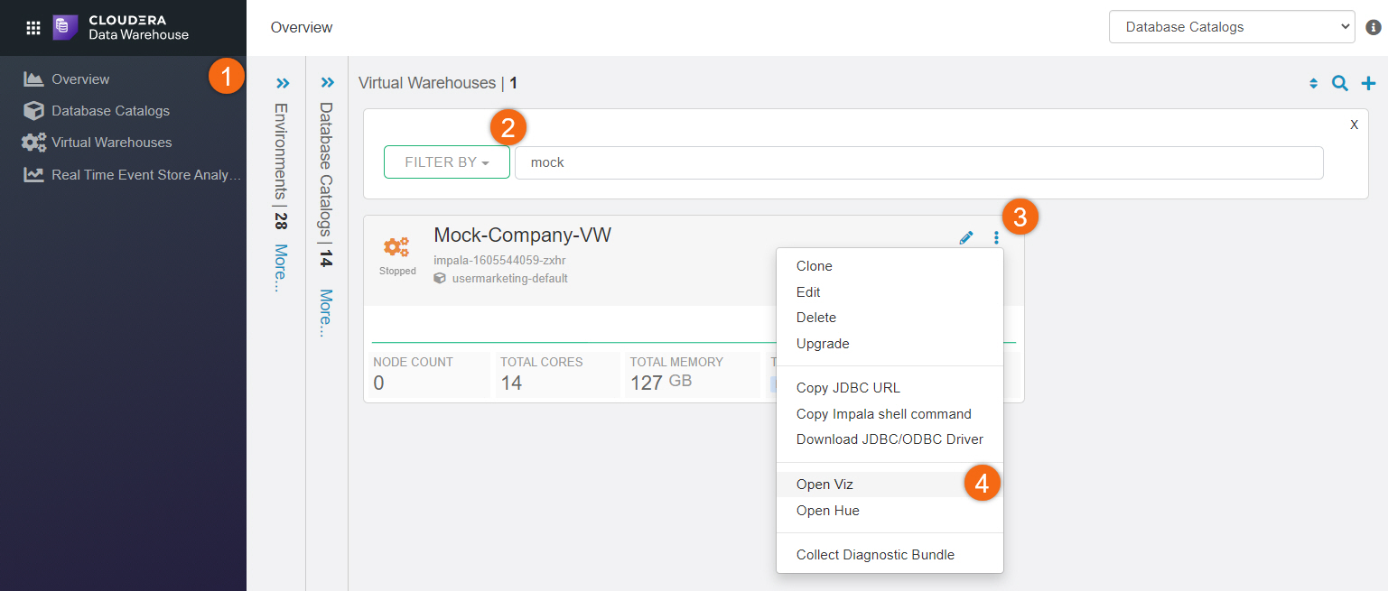Click the NODE COUNT value 0

378,383
